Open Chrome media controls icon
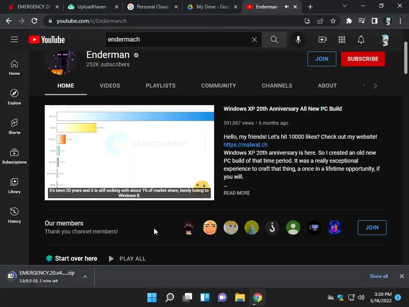409x307 pixels. pyautogui.click(x=362, y=21)
